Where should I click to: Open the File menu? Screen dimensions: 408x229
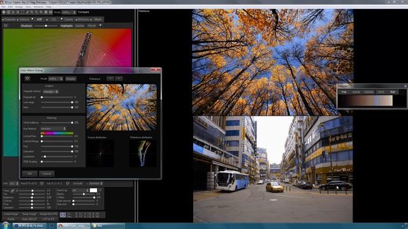[3, 7]
